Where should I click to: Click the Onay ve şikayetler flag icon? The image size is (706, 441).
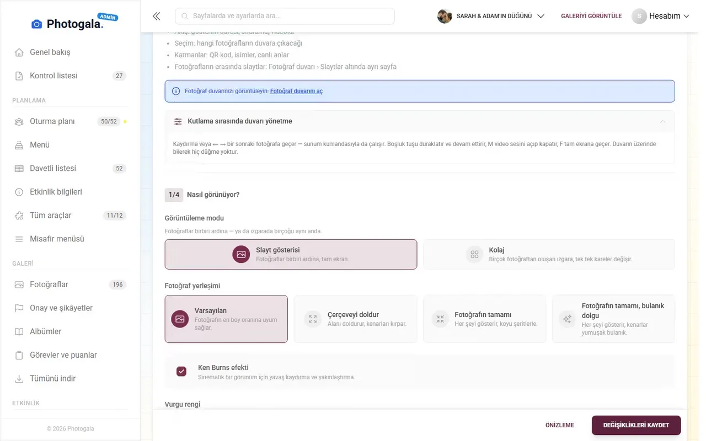point(19,308)
